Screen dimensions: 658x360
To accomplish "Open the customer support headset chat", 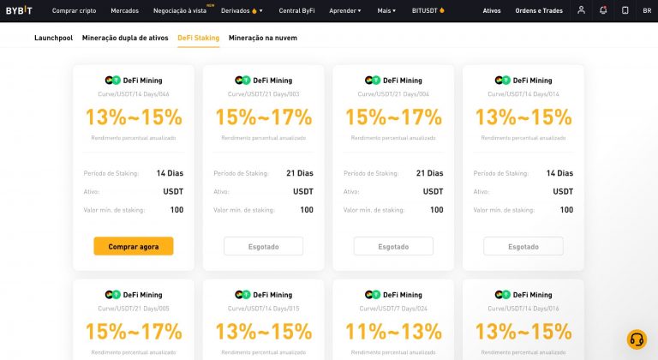I will (637, 339).
